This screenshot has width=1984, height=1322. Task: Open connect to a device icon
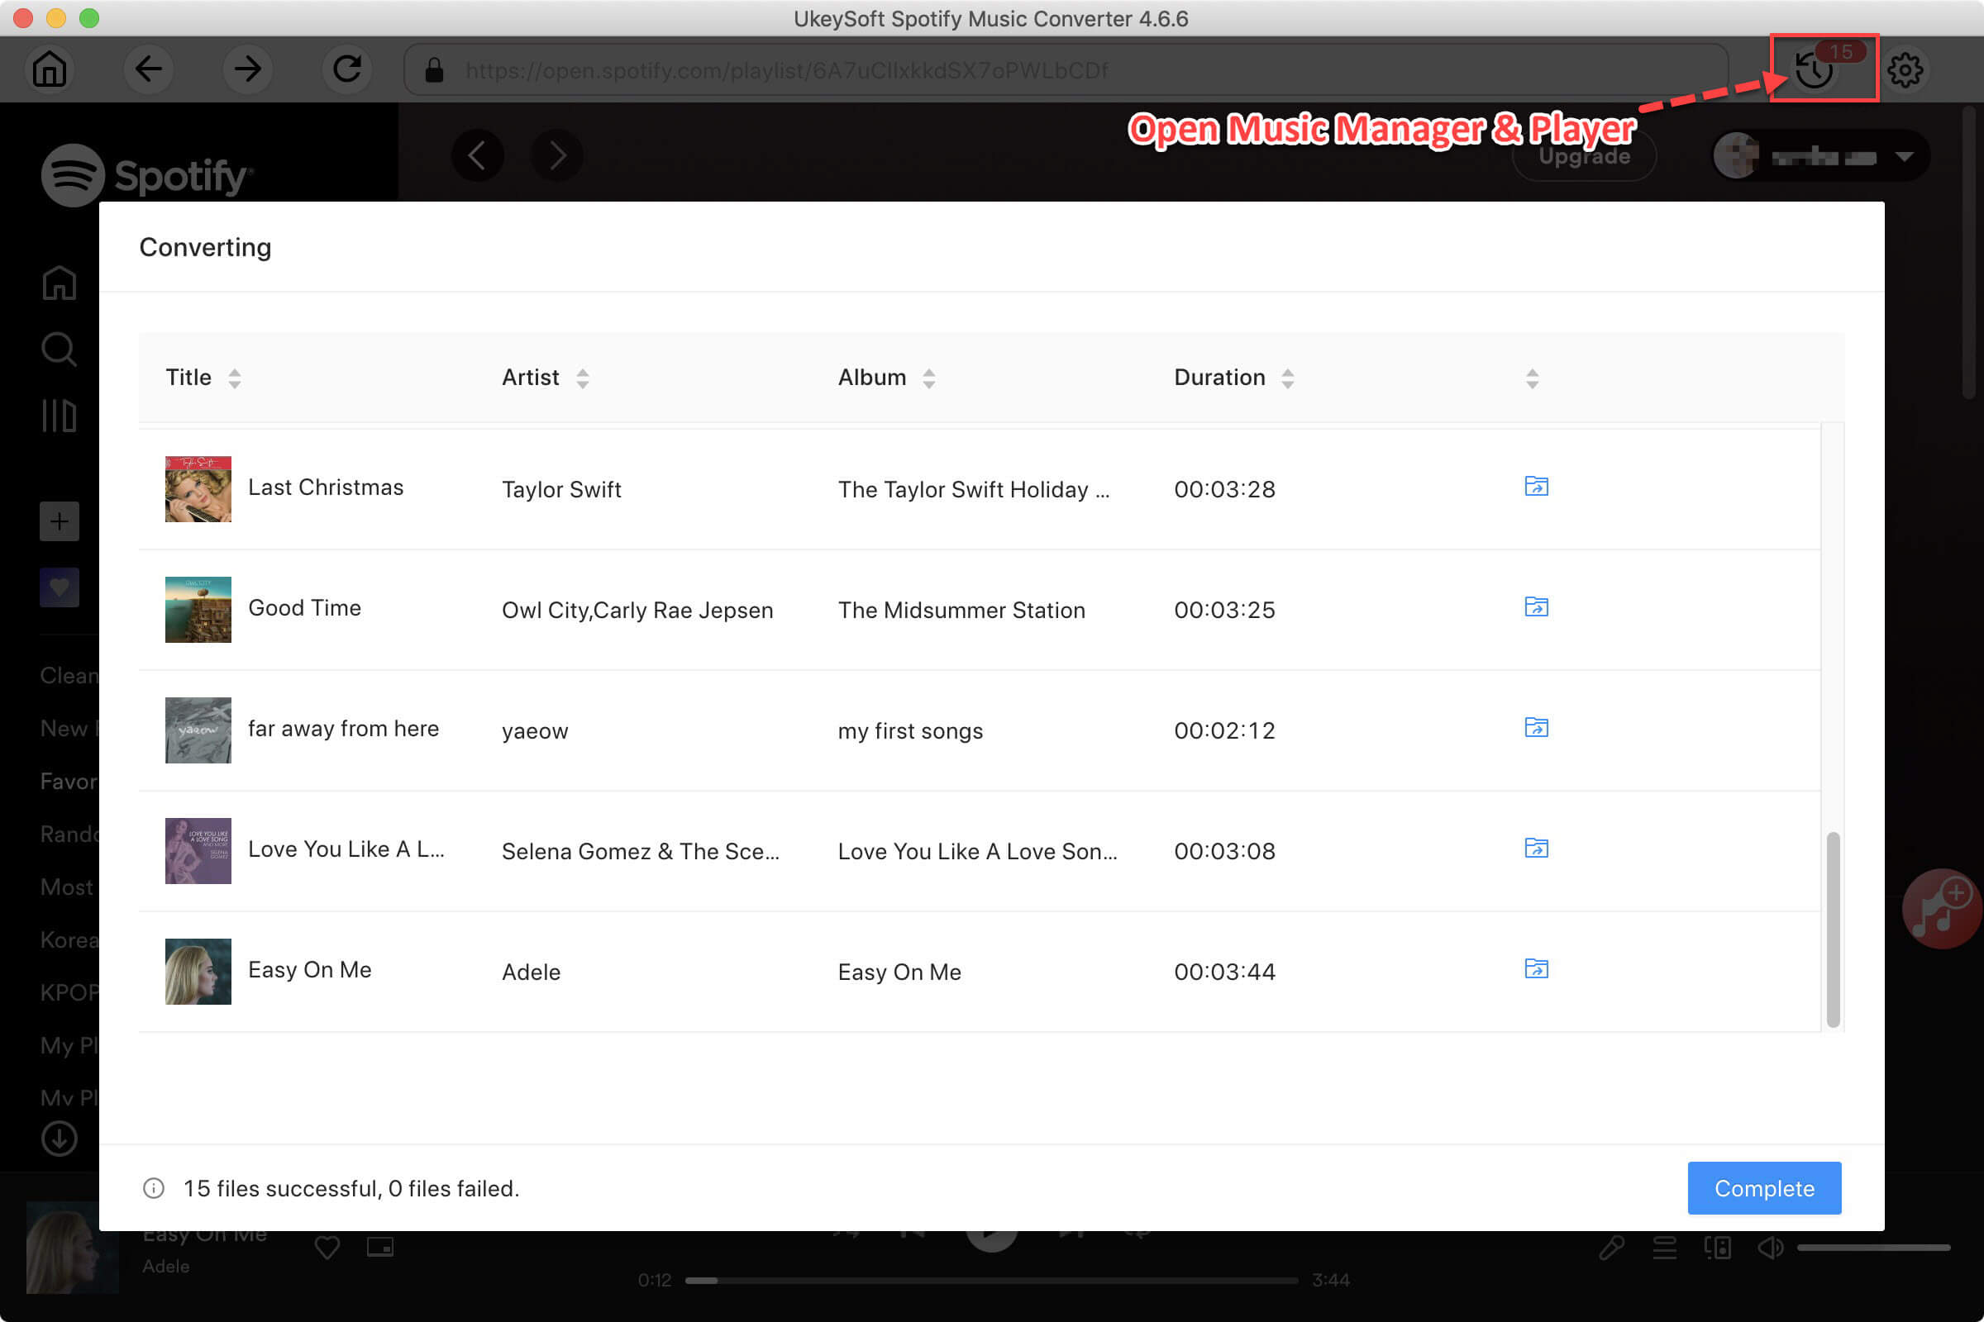coord(1718,1247)
